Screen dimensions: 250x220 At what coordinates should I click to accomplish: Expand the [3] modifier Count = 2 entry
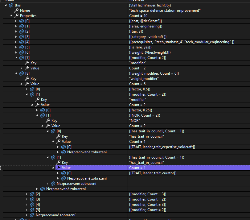click(x=27, y=199)
